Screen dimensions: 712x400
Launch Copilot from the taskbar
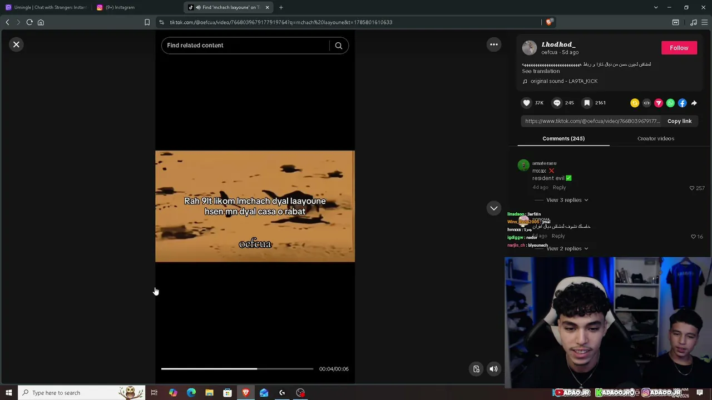[173, 393]
